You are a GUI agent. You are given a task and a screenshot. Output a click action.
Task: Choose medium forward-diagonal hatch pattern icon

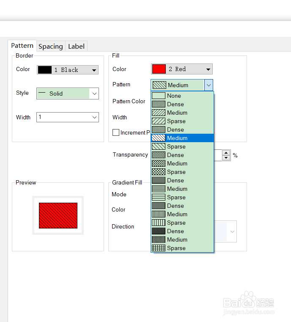159,113
